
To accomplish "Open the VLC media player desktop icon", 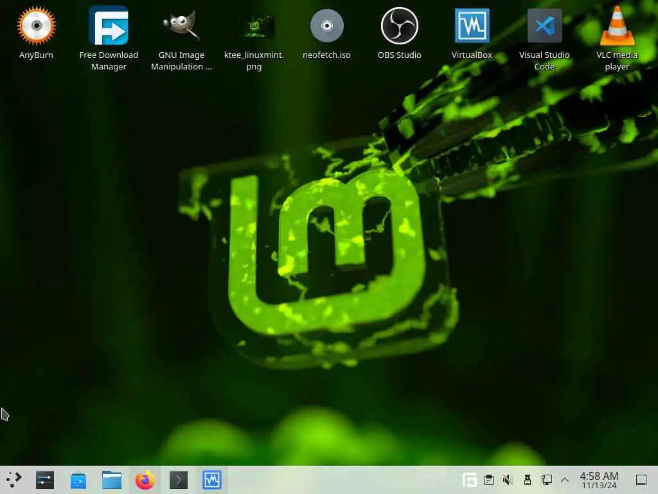I will (617, 26).
